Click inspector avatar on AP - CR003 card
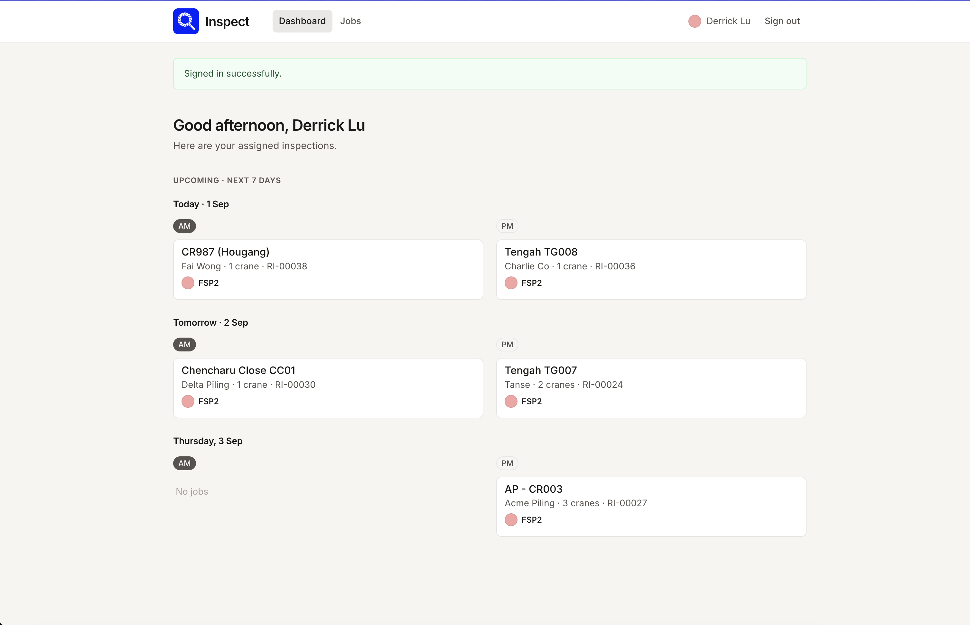Image resolution: width=970 pixels, height=625 pixels. 511,519
